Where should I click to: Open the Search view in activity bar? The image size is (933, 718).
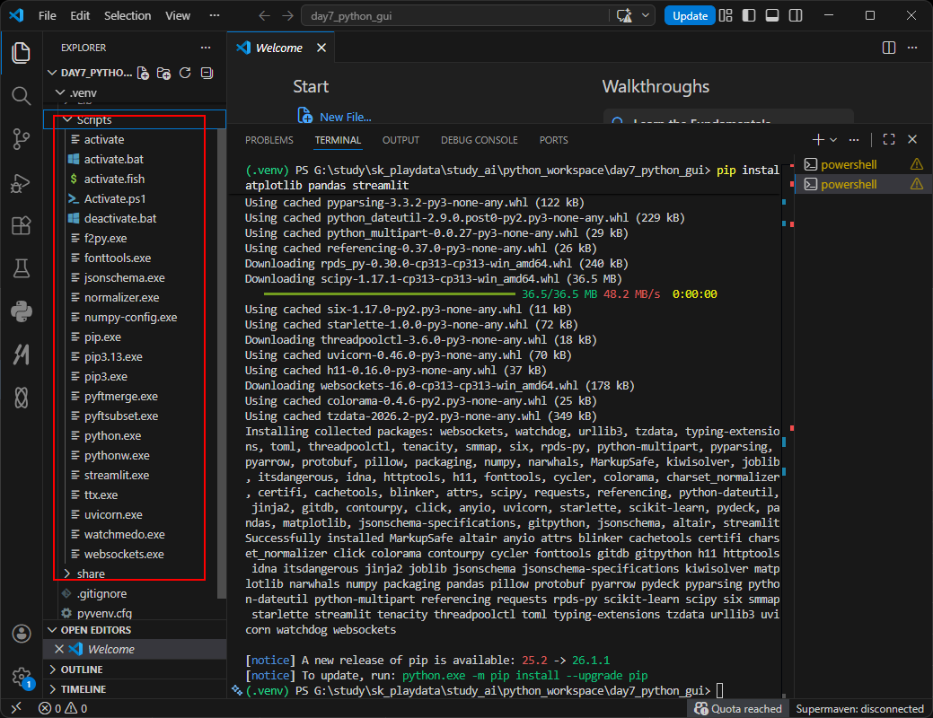click(x=21, y=96)
